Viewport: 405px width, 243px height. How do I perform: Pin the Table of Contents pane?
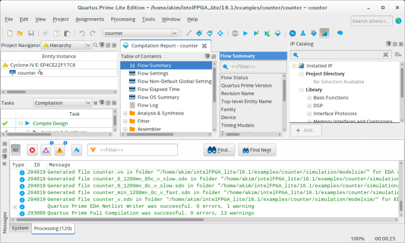point(208,56)
